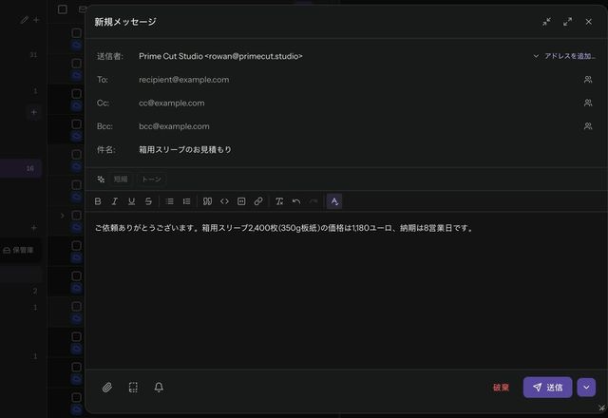Shrink the compose window with the inward arrows icon
This screenshot has width=608, height=418.
click(x=547, y=22)
